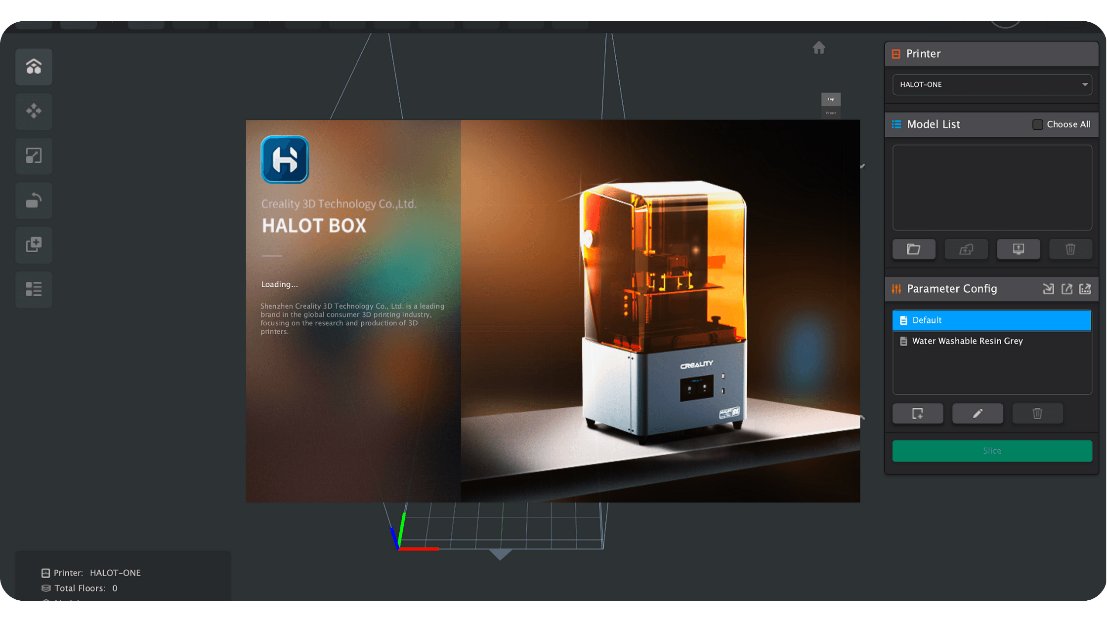Click the Move/Transform tool icon
Image resolution: width=1107 pixels, height=622 pixels.
pos(33,110)
